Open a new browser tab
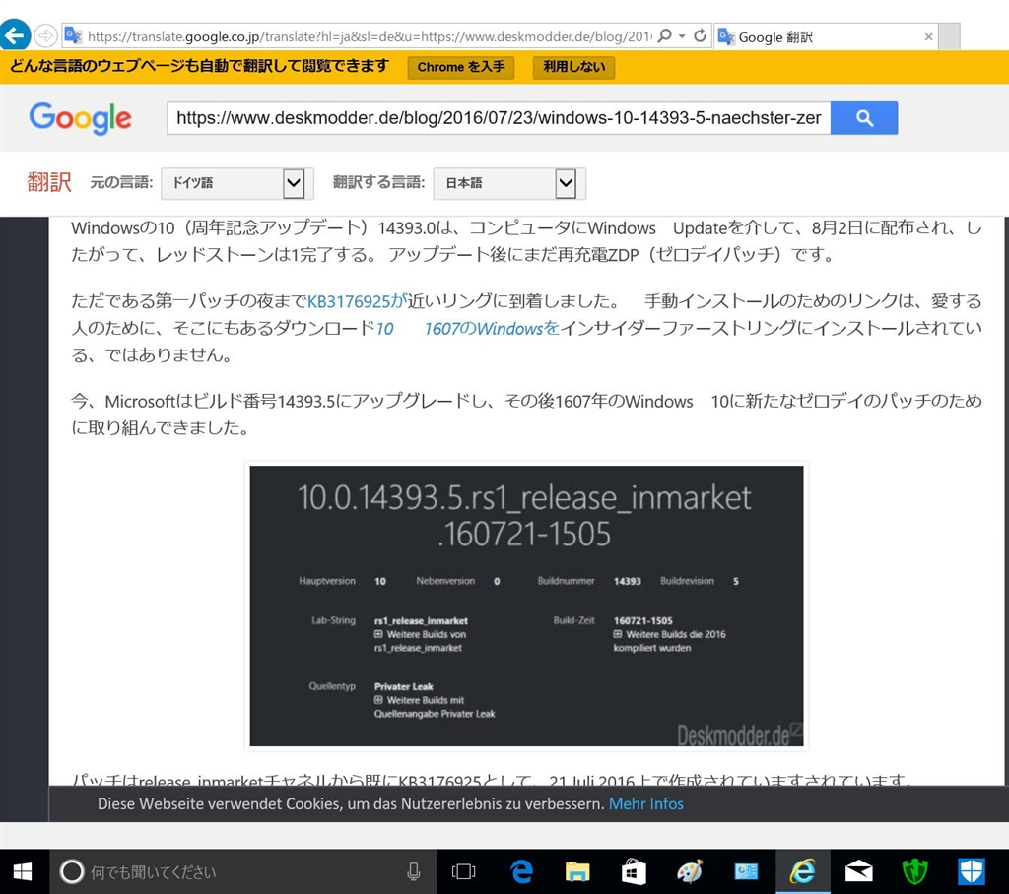 949,36
